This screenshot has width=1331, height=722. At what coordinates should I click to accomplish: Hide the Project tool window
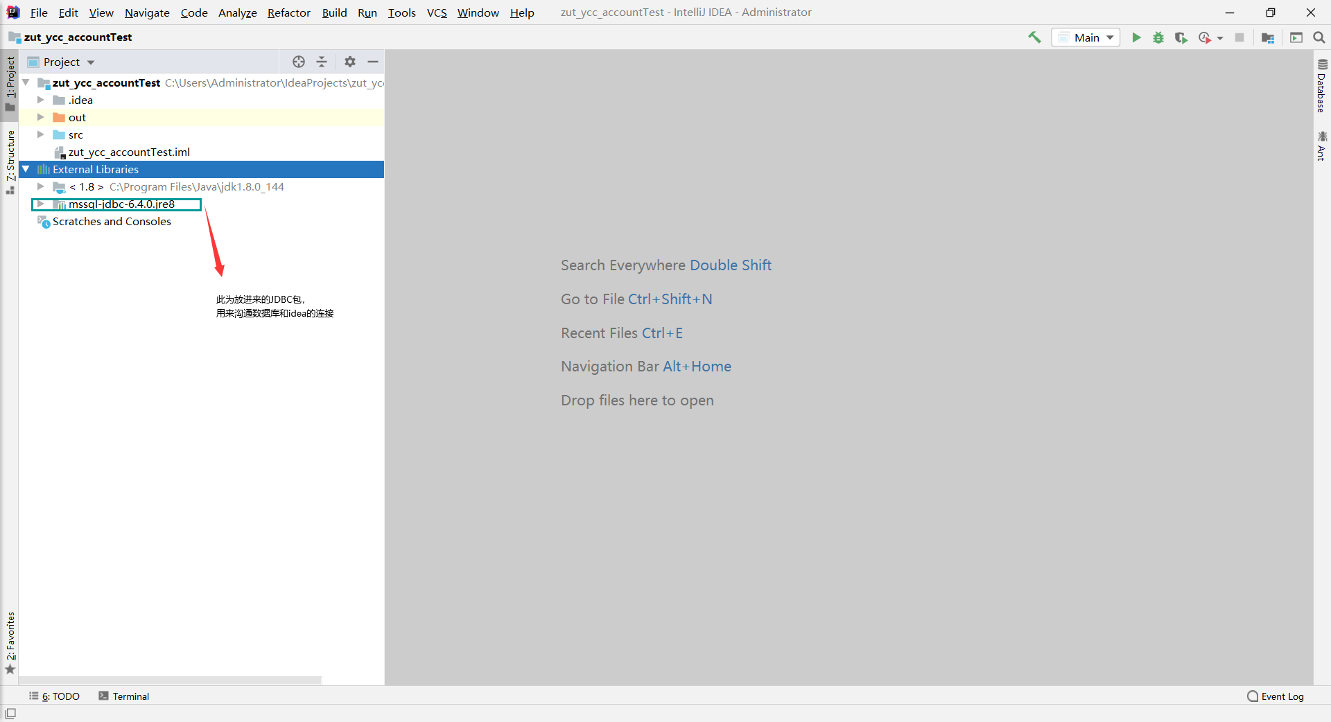coord(373,62)
